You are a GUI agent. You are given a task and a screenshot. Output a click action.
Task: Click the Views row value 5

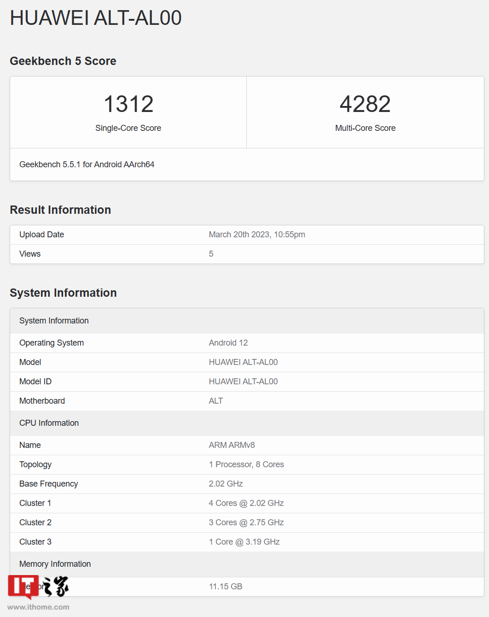pos(211,254)
